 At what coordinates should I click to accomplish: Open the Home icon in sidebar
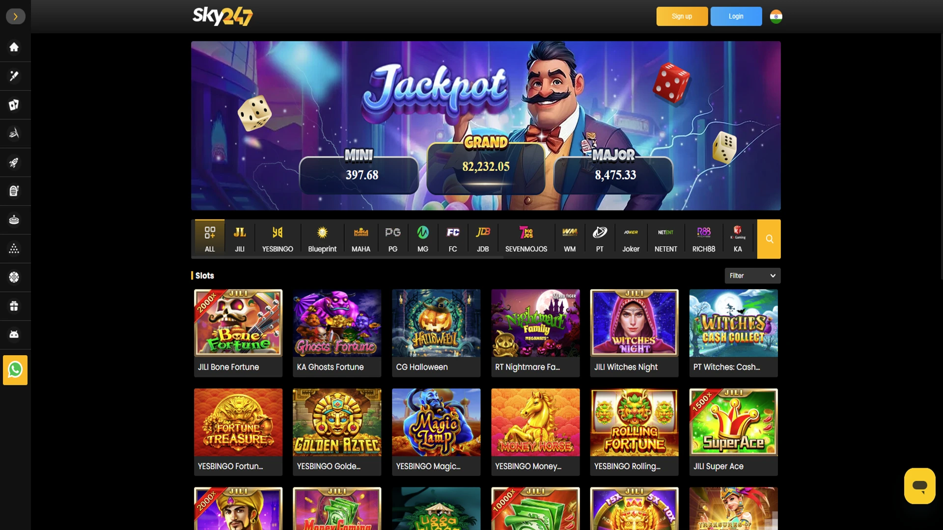coord(14,47)
